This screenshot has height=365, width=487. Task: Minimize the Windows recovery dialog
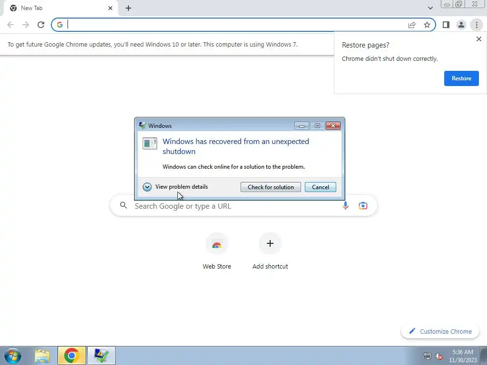pyautogui.click(x=301, y=125)
